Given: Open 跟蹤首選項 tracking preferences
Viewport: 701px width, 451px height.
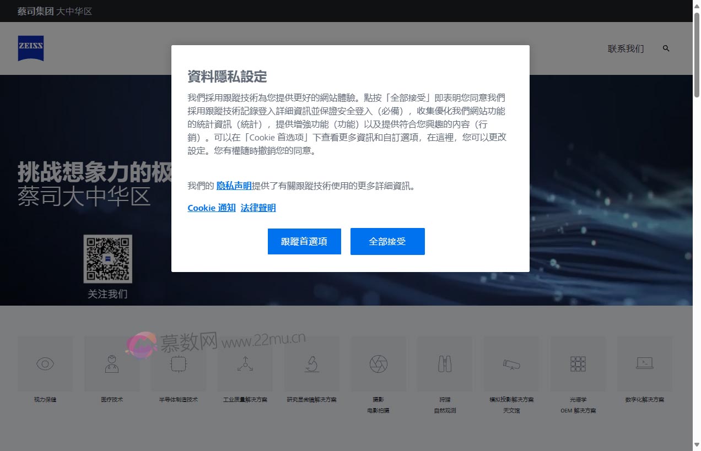Looking at the screenshot, I should 304,241.
